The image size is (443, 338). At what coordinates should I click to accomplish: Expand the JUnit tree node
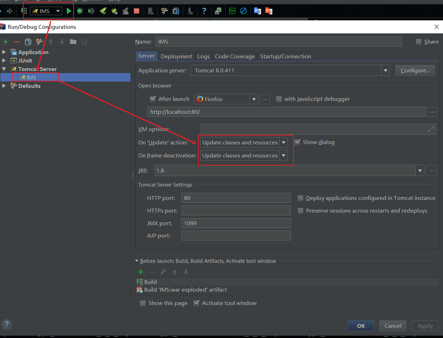(x=4, y=60)
